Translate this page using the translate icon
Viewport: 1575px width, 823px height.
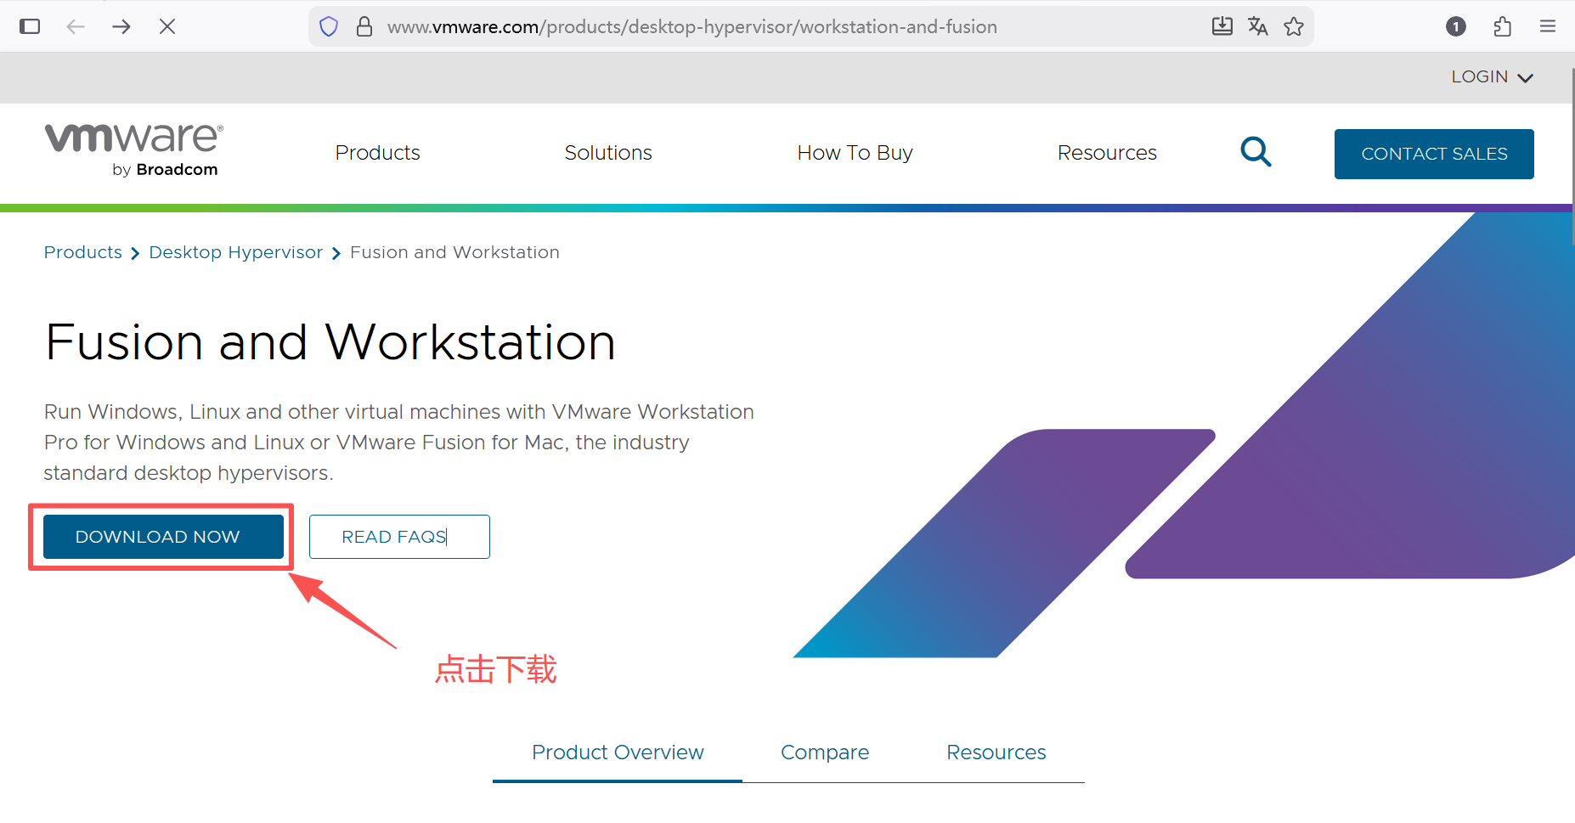[x=1258, y=26]
